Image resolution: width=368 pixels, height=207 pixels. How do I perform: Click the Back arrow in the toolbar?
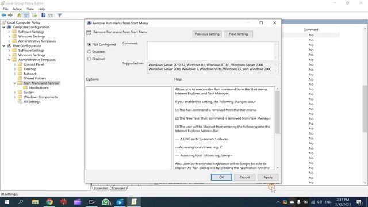(4, 16)
